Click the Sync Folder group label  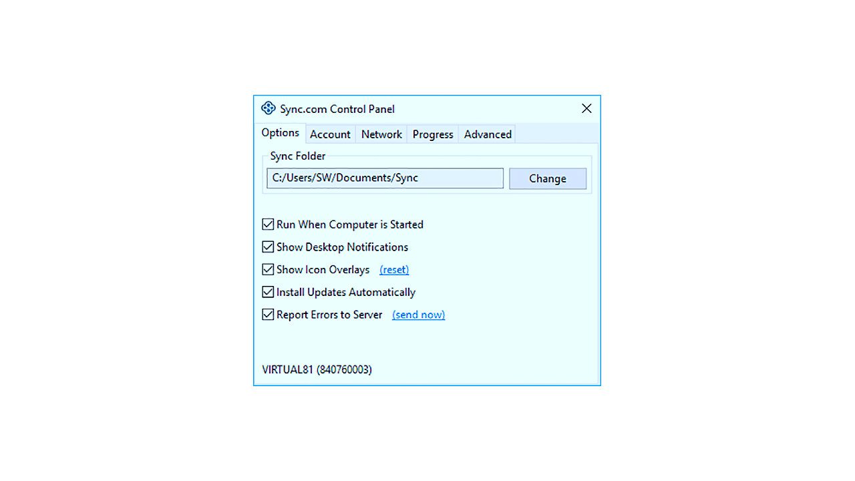(298, 156)
